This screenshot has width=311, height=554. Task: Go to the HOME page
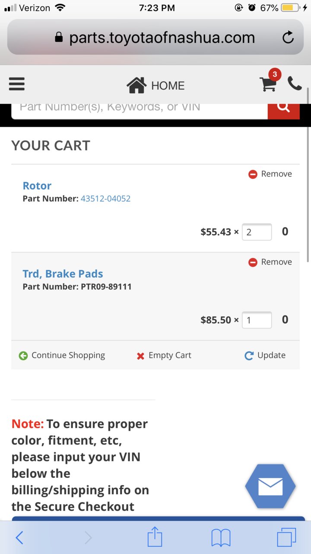pyautogui.click(x=155, y=86)
